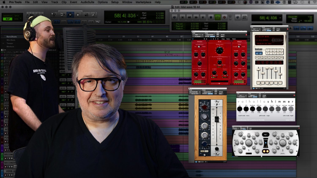This screenshot has height=178, width=317.
Task: Open Valhalla Shimmer reverb mode selector
Action: (x=244, y=116)
